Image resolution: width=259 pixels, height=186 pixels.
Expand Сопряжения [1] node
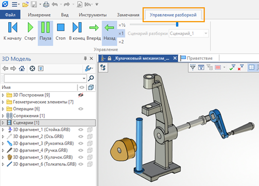click(3, 116)
